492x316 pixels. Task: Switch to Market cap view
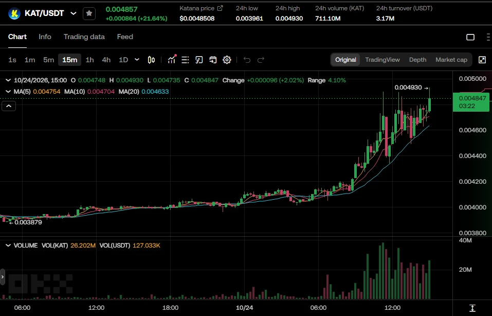tap(451, 60)
